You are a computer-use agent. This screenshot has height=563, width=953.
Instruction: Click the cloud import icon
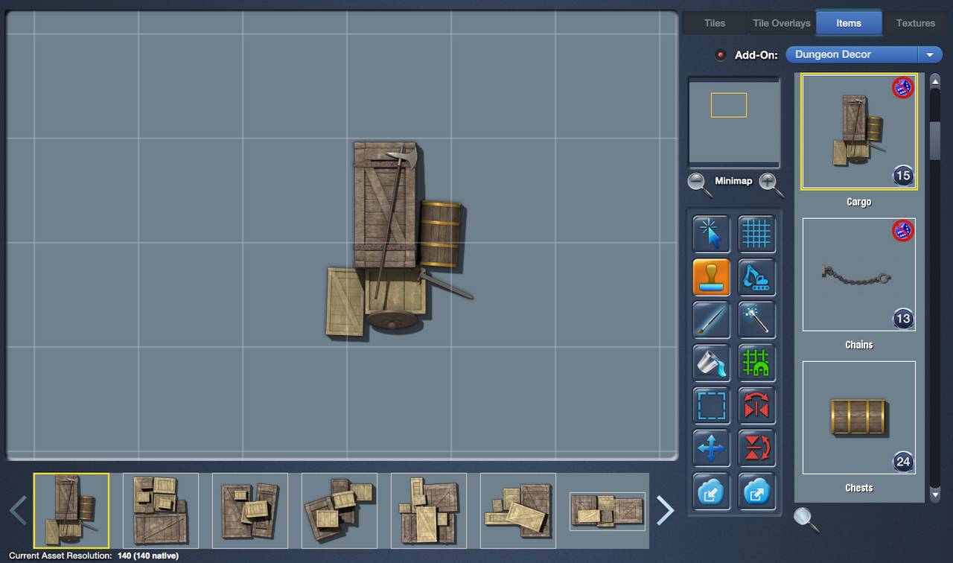click(x=711, y=491)
